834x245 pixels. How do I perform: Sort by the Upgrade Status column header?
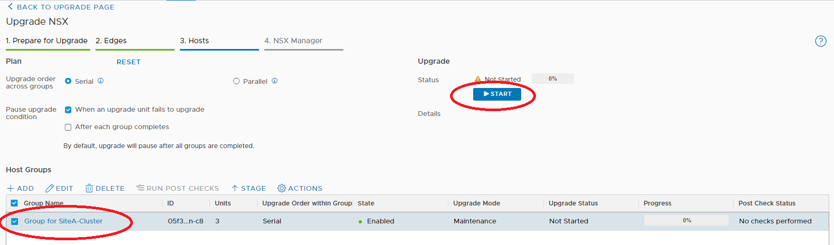click(x=573, y=203)
